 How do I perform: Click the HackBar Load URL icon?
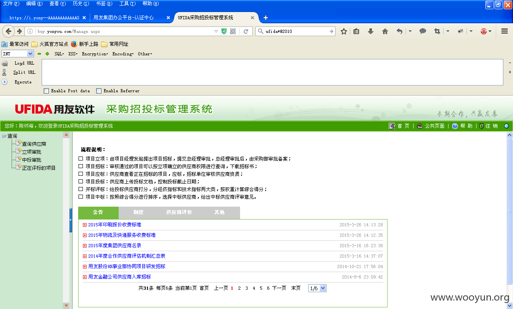(4, 63)
